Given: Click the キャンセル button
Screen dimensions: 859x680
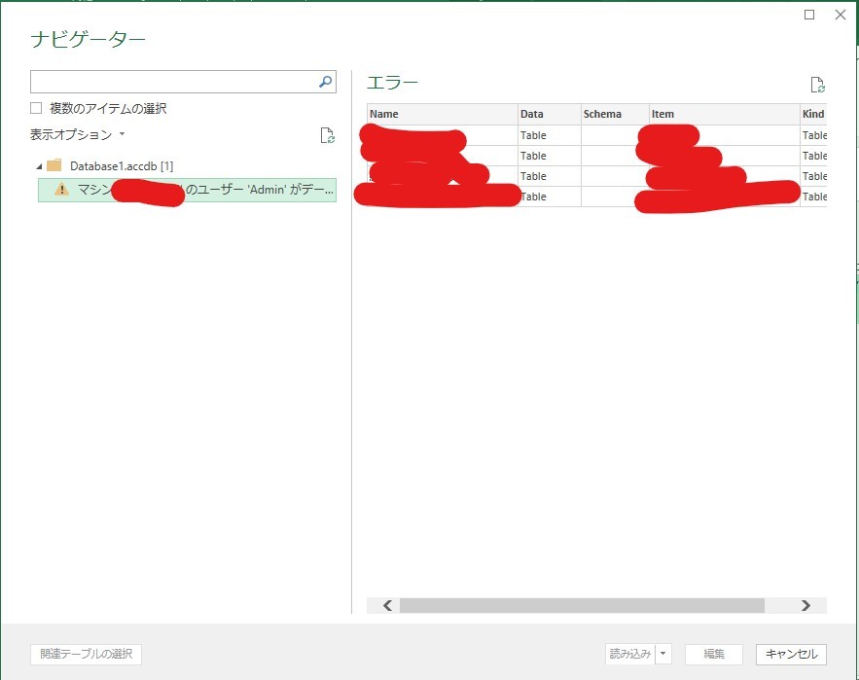Looking at the screenshot, I should point(791,654).
